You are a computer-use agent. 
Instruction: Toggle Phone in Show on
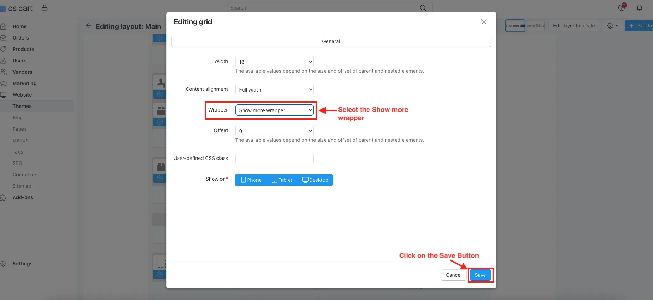pos(251,180)
